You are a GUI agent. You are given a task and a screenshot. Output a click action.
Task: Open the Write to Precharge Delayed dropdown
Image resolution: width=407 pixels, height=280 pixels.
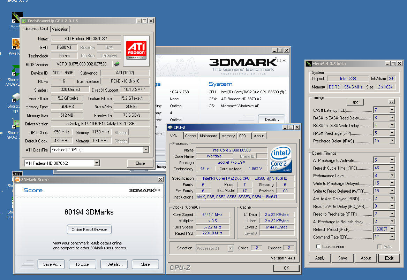click(x=392, y=183)
